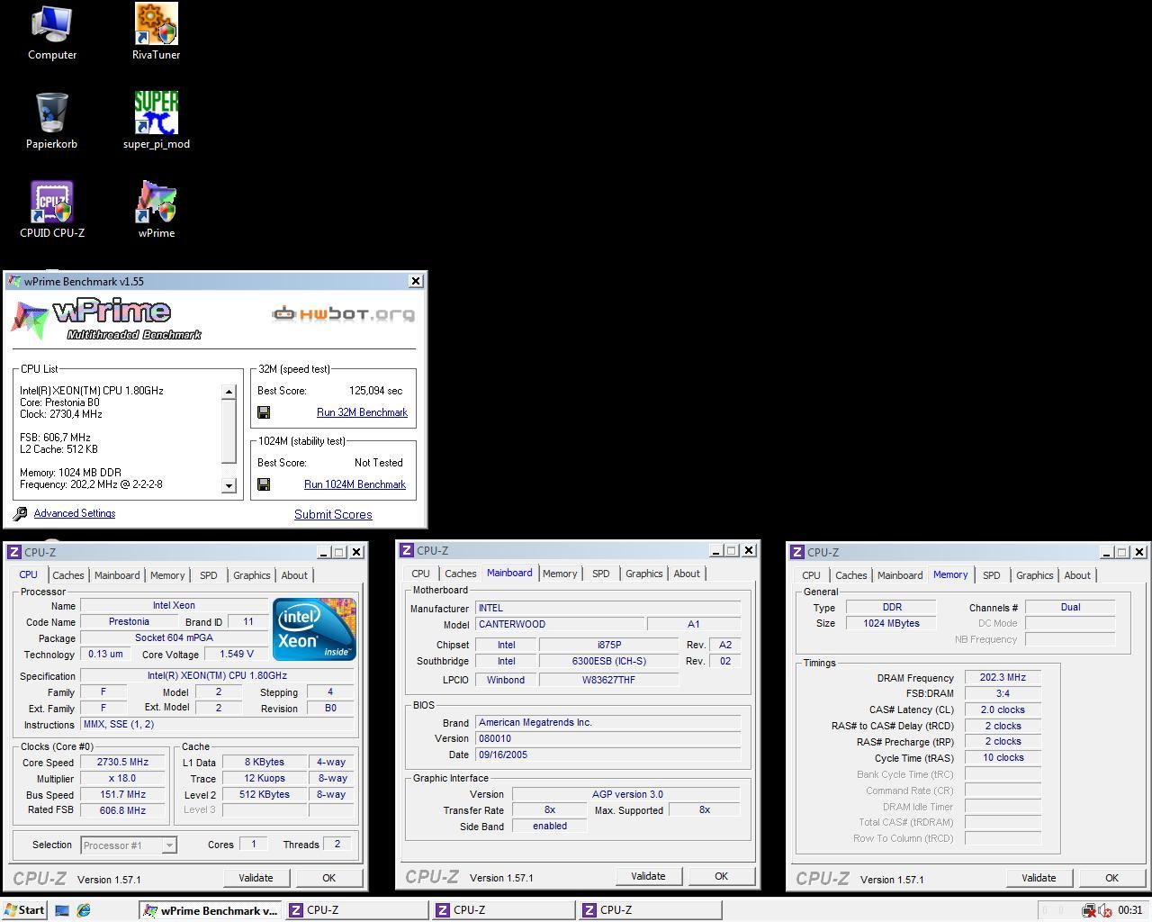1152x922 pixels.
Task: Switch to Caches tab in left CPU-Z window
Action: point(67,575)
